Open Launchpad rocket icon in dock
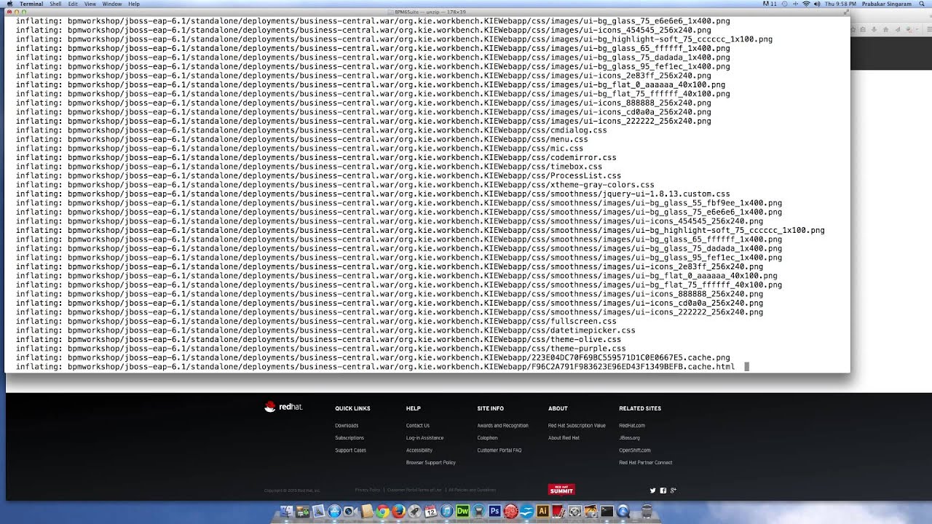This screenshot has width=932, height=524. (x=415, y=512)
